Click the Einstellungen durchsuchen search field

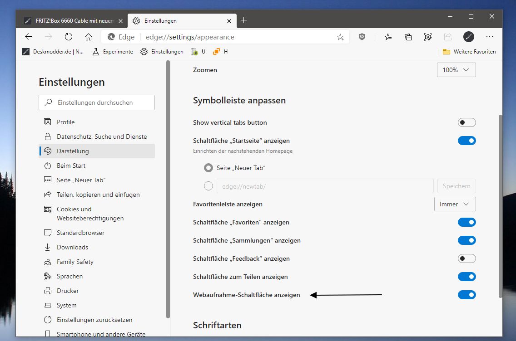tap(97, 102)
